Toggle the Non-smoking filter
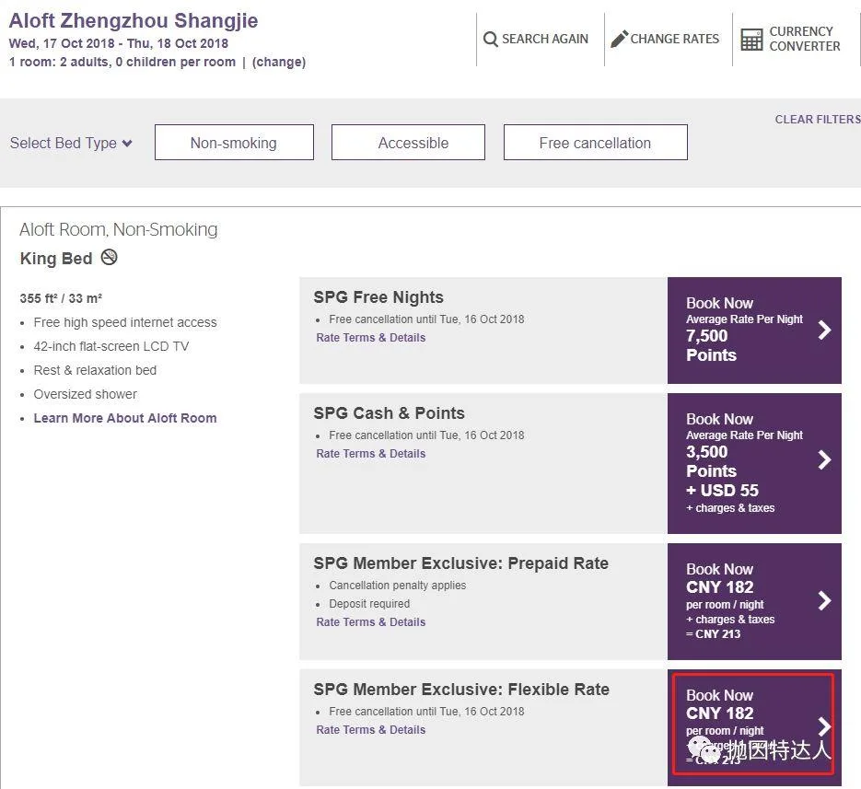The image size is (861, 789). coord(233,143)
